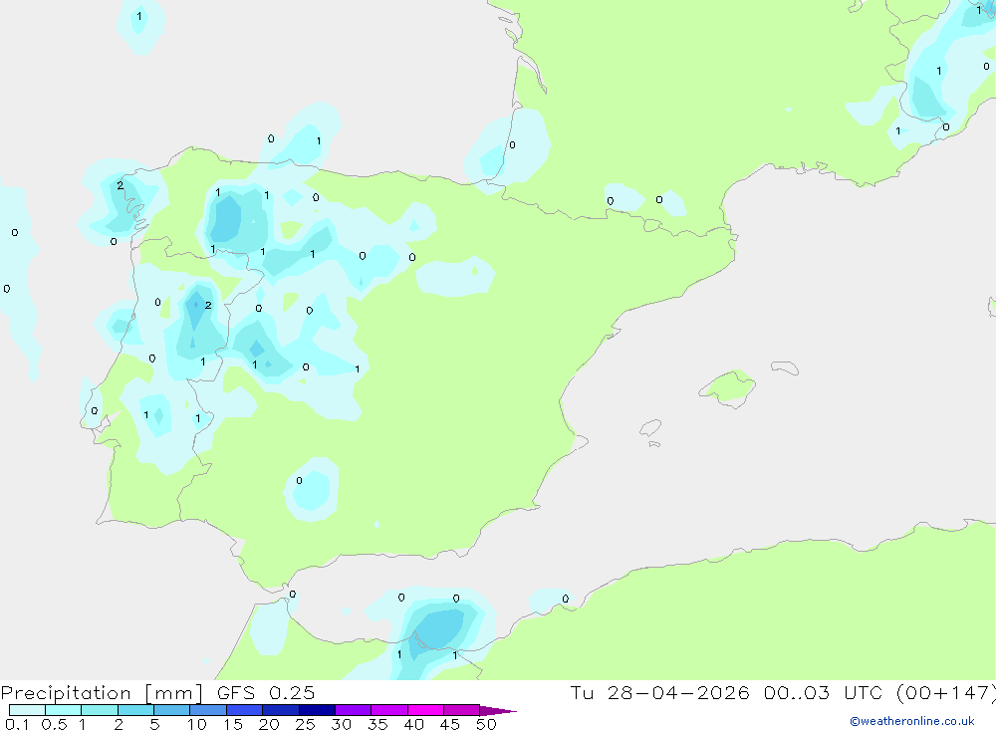Click the 'Tu 28-04-2026' date text

click(659, 692)
